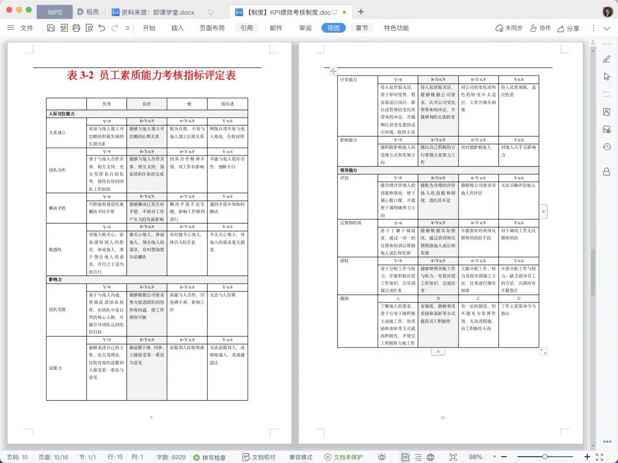Viewport: 618px width, 463px height.
Task: Switch to 资料来源：即课学堂.docx document tab
Action: [158, 12]
